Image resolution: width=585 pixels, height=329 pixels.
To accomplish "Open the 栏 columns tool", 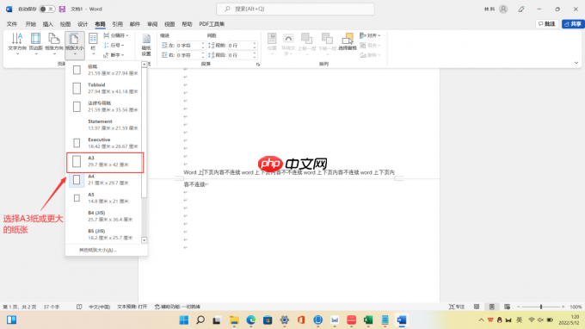I will pyautogui.click(x=93, y=44).
